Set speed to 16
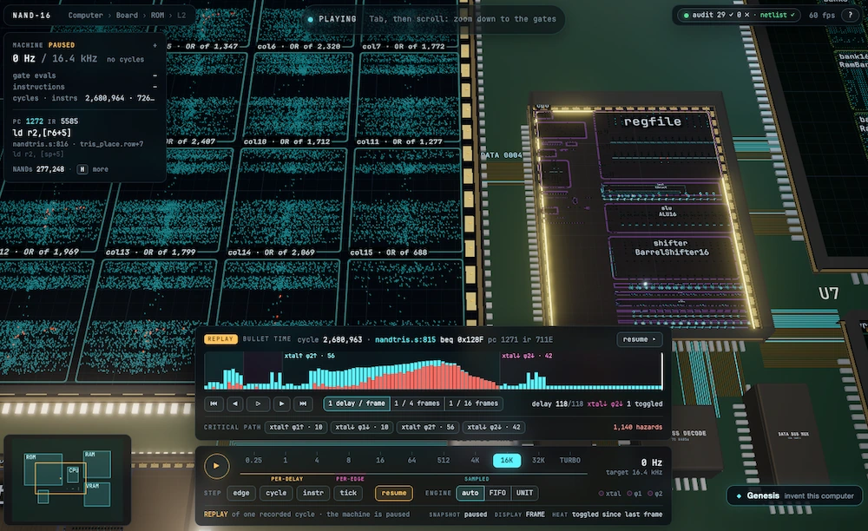The image size is (868, 531). click(x=380, y=460)
